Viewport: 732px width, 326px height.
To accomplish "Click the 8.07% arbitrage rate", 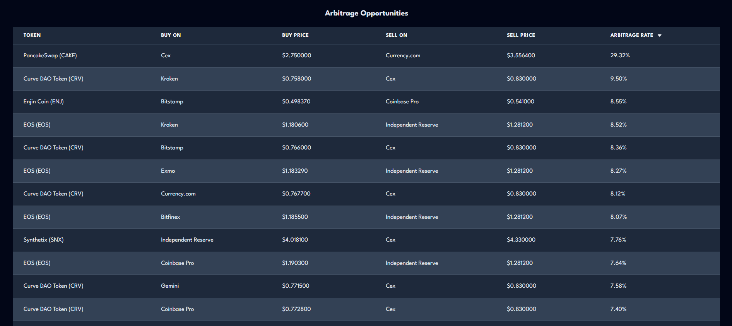I will coord(619,217).
